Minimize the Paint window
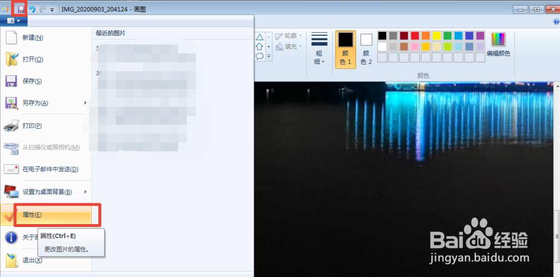 click(x=520, y=9)
